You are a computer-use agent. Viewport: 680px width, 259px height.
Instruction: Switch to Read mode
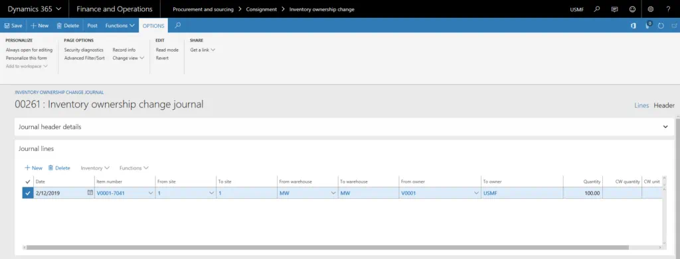[x=167, y=50]
